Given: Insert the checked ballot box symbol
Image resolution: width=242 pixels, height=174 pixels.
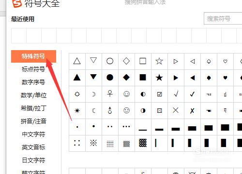Looking at the screenshot, I should click(159, 94).
